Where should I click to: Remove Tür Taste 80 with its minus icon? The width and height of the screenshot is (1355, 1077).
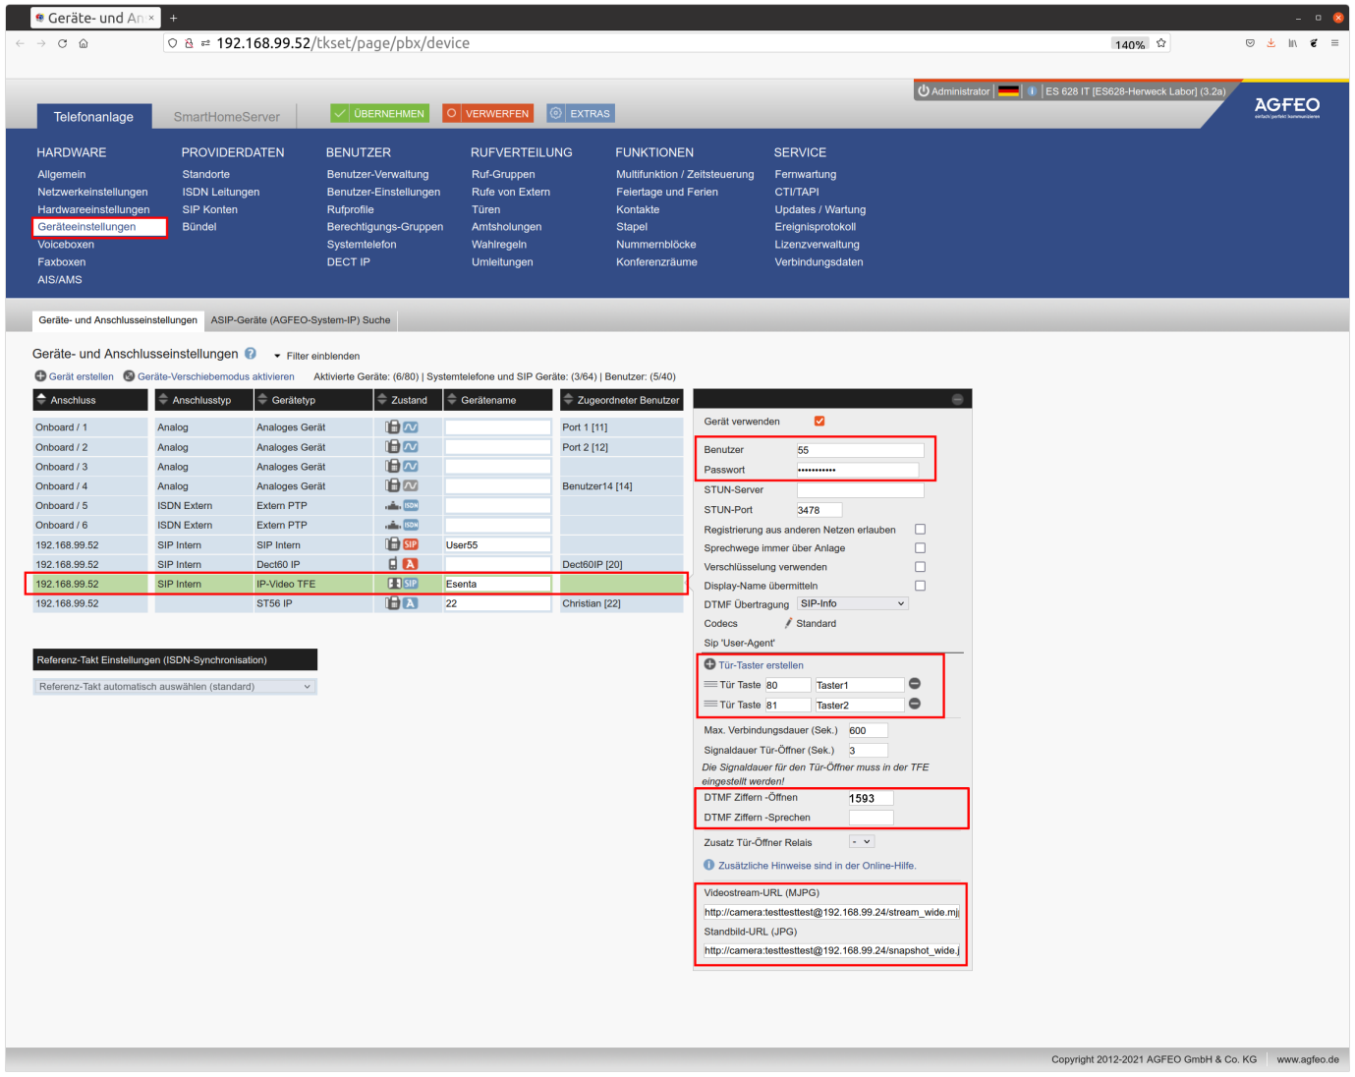point(914,684)
